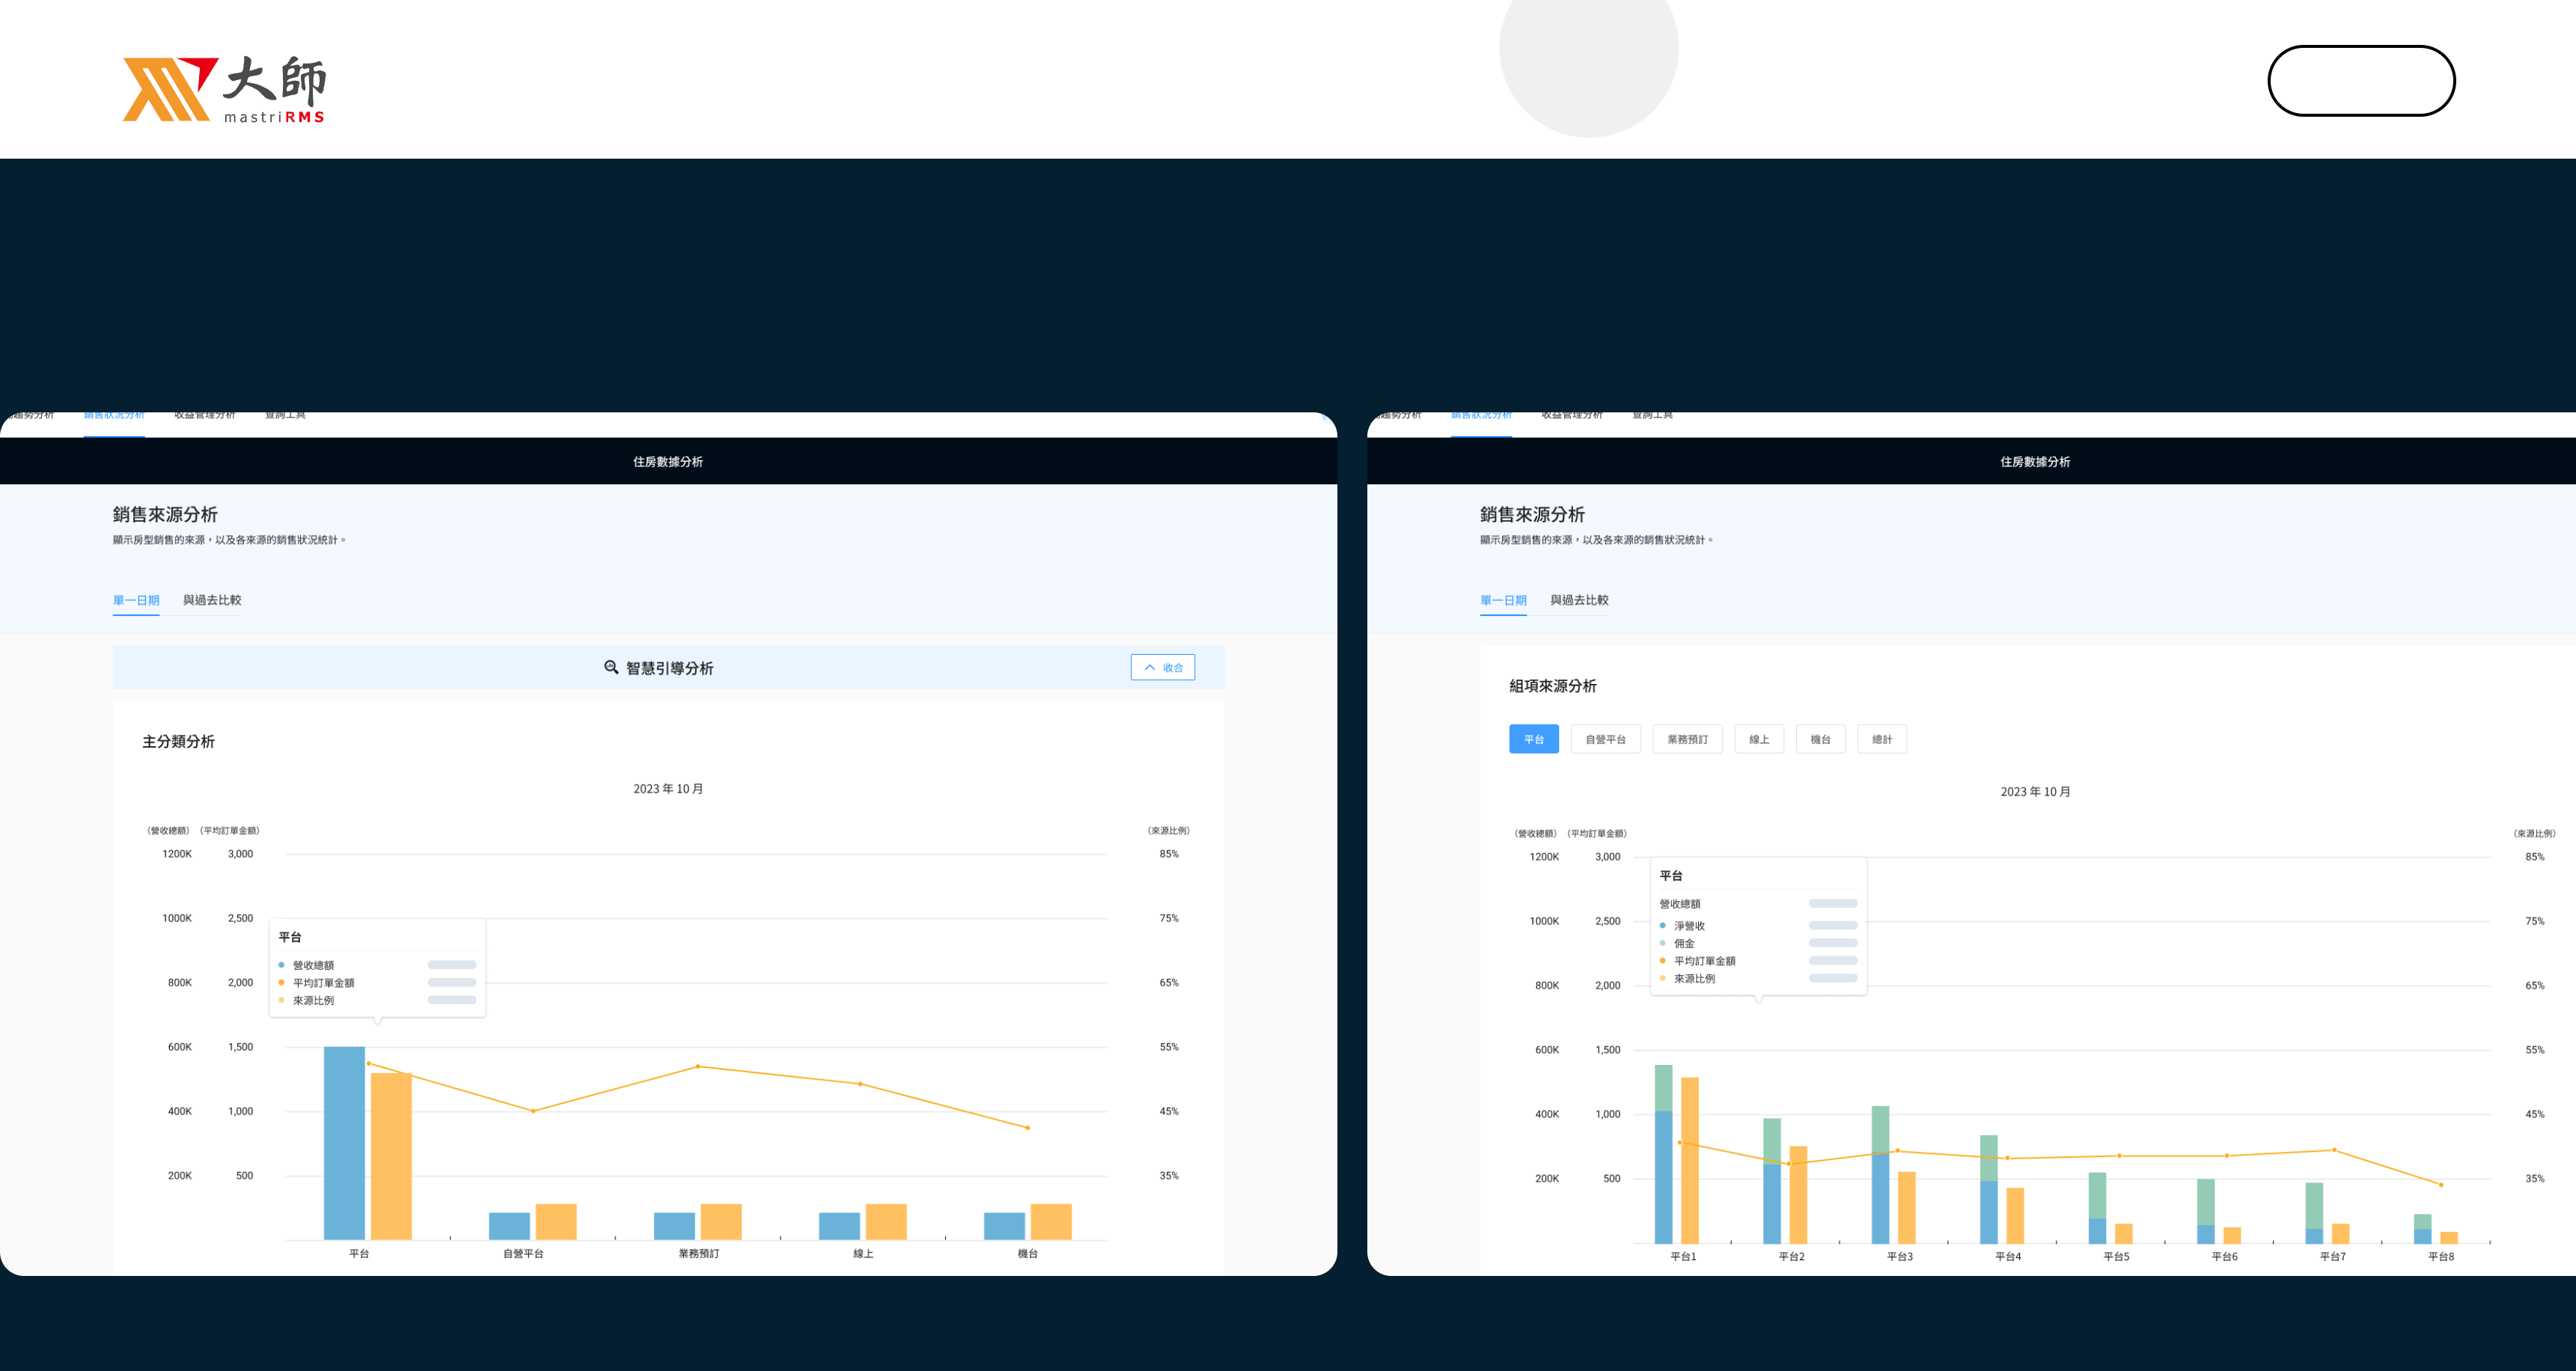Click the 機台 x-axis label in left chart
This screenshot has width=2576, height=1371.
(x=1028, y=1254)
